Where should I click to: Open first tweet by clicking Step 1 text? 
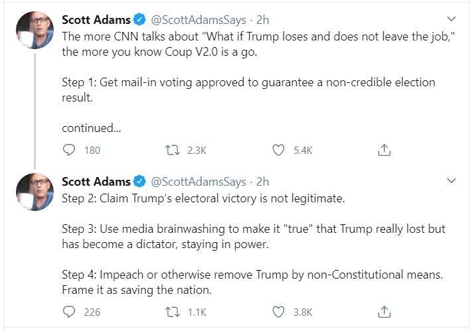click(x=248, y=90)
